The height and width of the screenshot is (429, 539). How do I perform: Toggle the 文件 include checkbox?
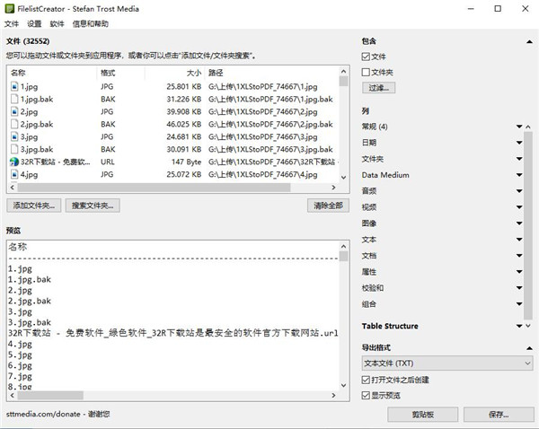click(366, 57)
